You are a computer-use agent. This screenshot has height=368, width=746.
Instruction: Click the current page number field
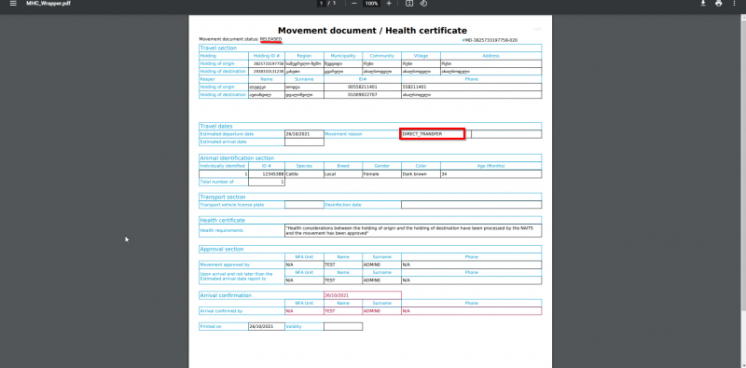[322, 4]
